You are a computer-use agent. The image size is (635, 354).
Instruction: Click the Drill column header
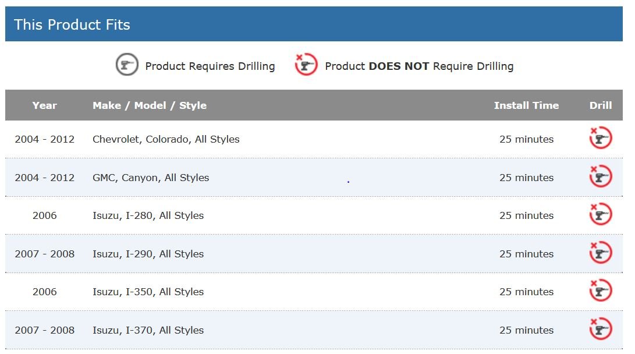(600, 105)
